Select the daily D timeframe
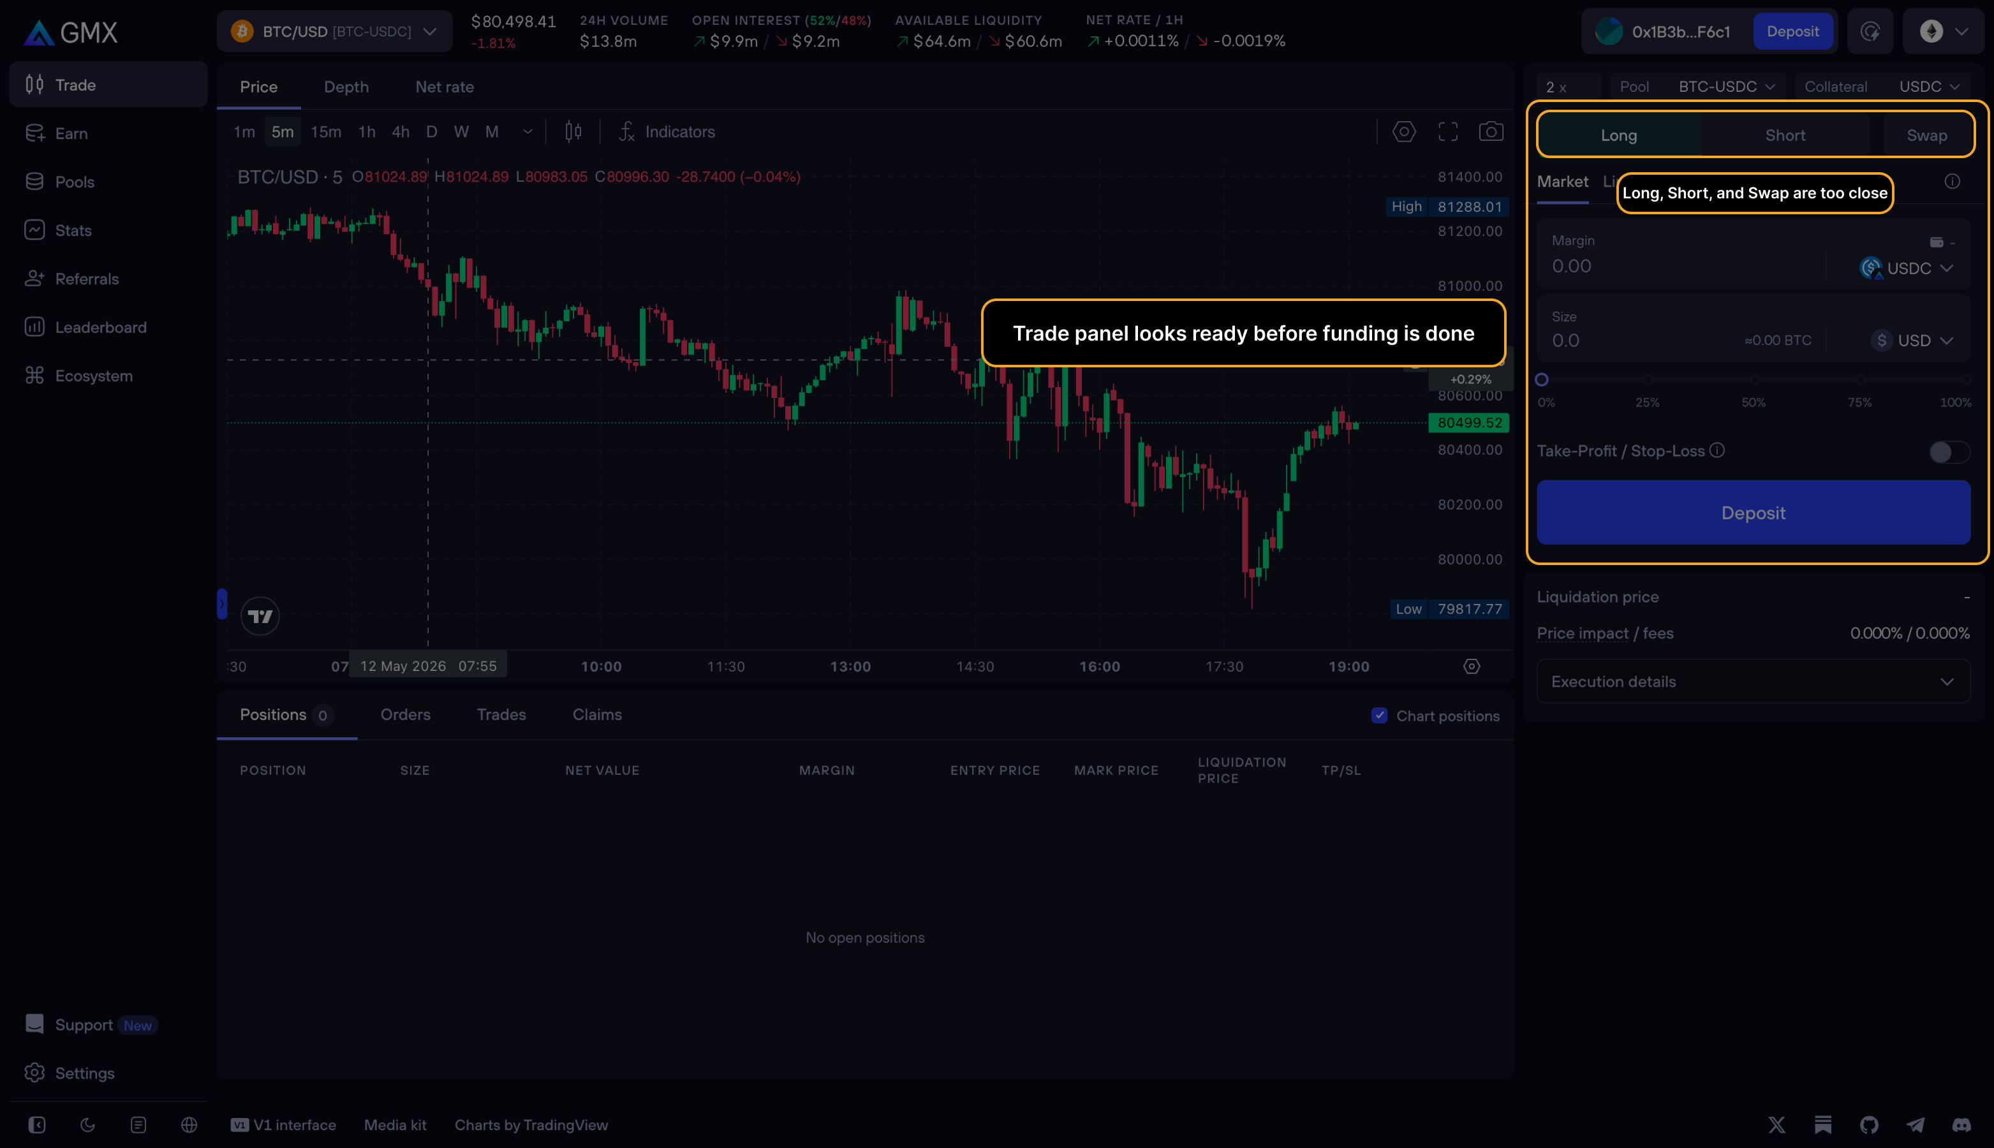Viewport: 1994px width, 1148px height. pyautogui.click(x=431, y=131)
